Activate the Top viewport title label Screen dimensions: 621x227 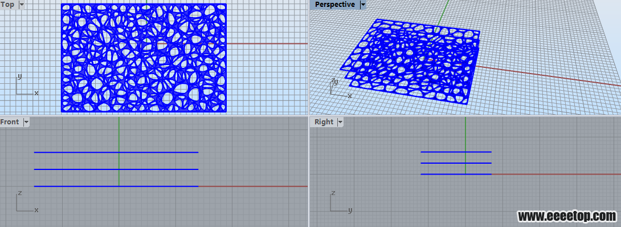pos(8,5)
